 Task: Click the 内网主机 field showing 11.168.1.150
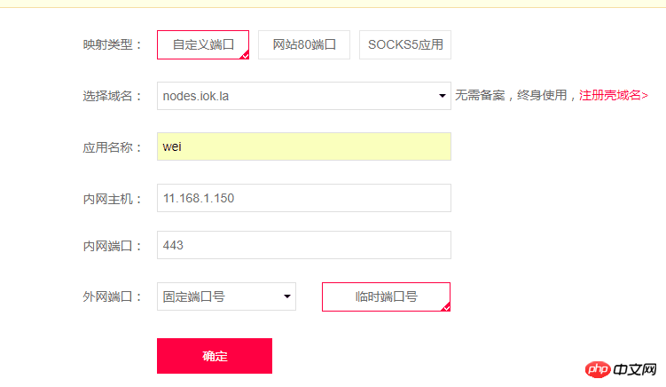click(x=304, y=198)
